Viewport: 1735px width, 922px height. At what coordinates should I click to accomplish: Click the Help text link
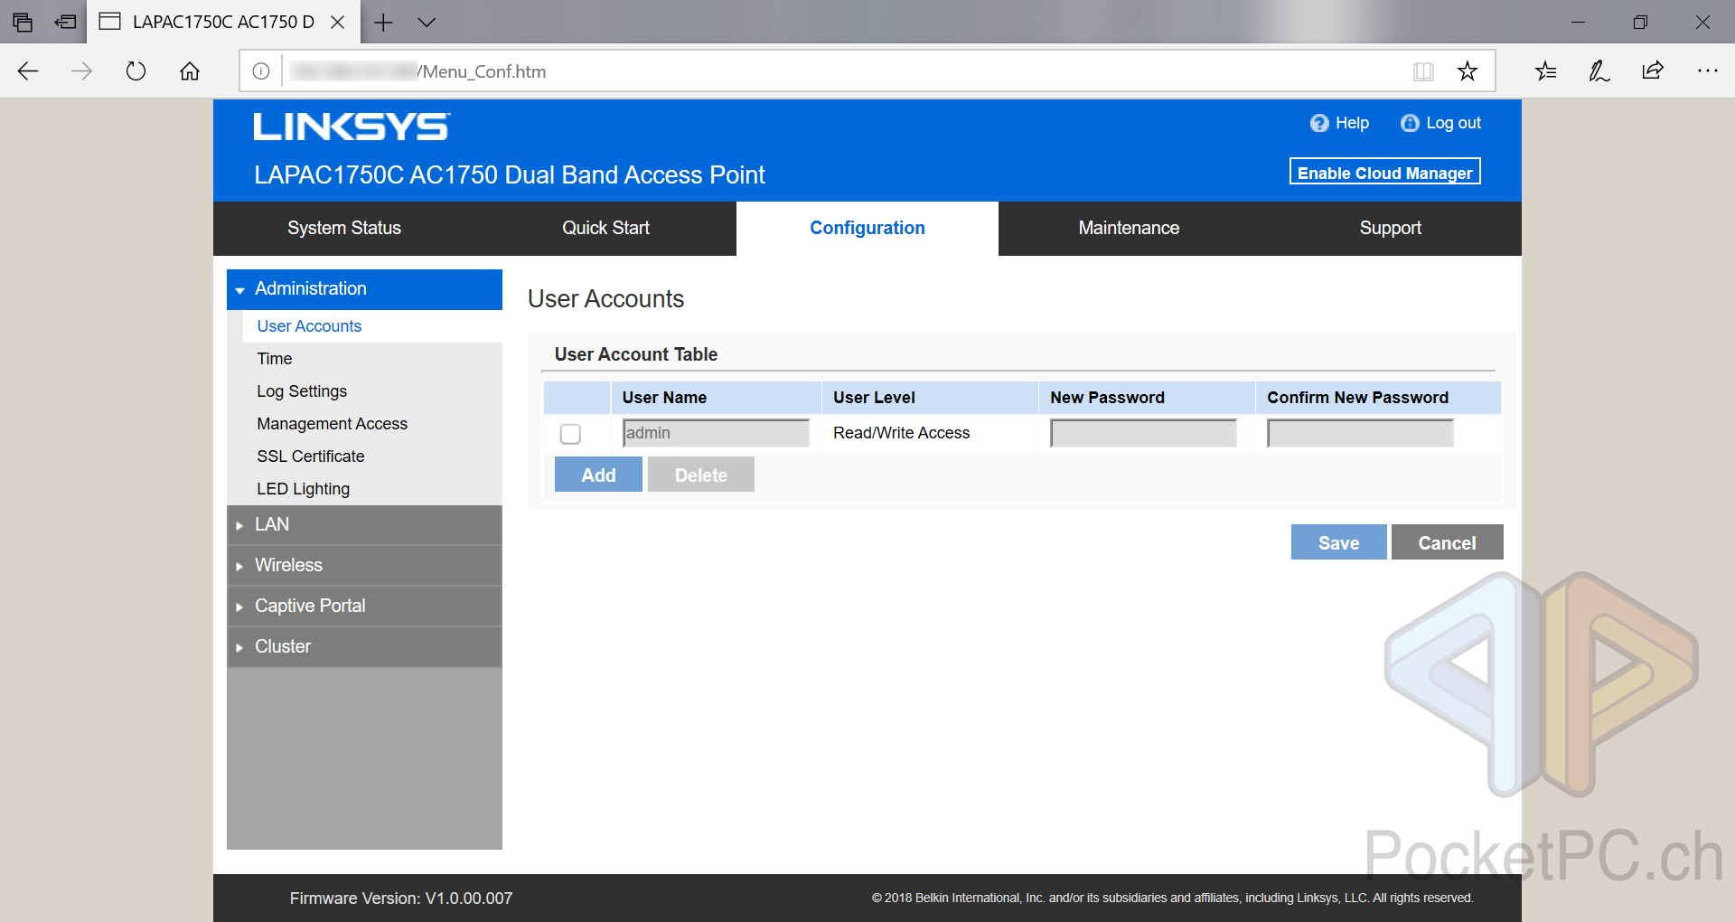coord(1352,123)
